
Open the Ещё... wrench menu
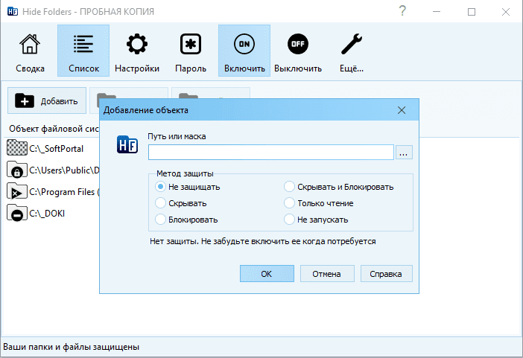[352, 51]
